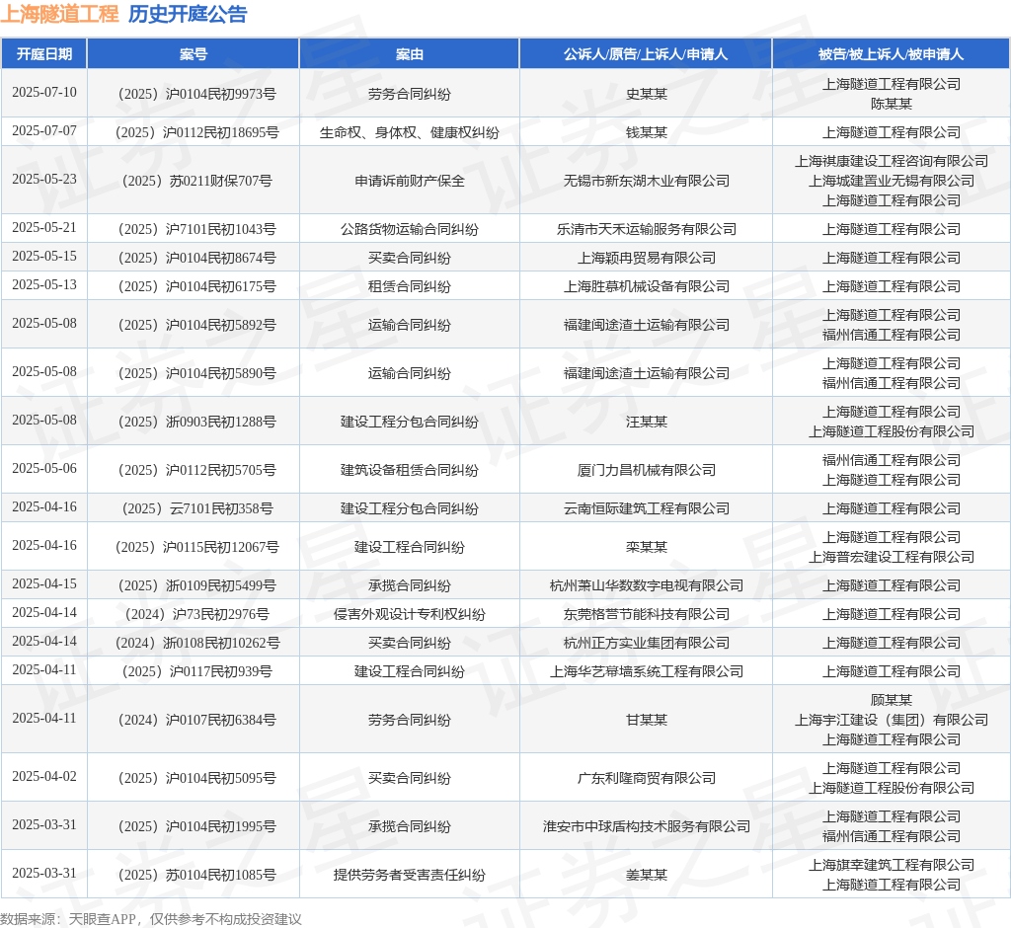Select plaintiff 甘某某
Image resolution: width=1011 pixels, height=928 pixels.
pyautogui.click(x=646, y=721)
